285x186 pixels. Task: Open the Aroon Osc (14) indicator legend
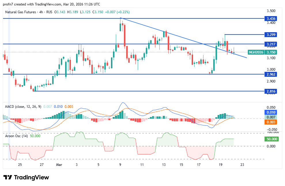tap(16, 136)
